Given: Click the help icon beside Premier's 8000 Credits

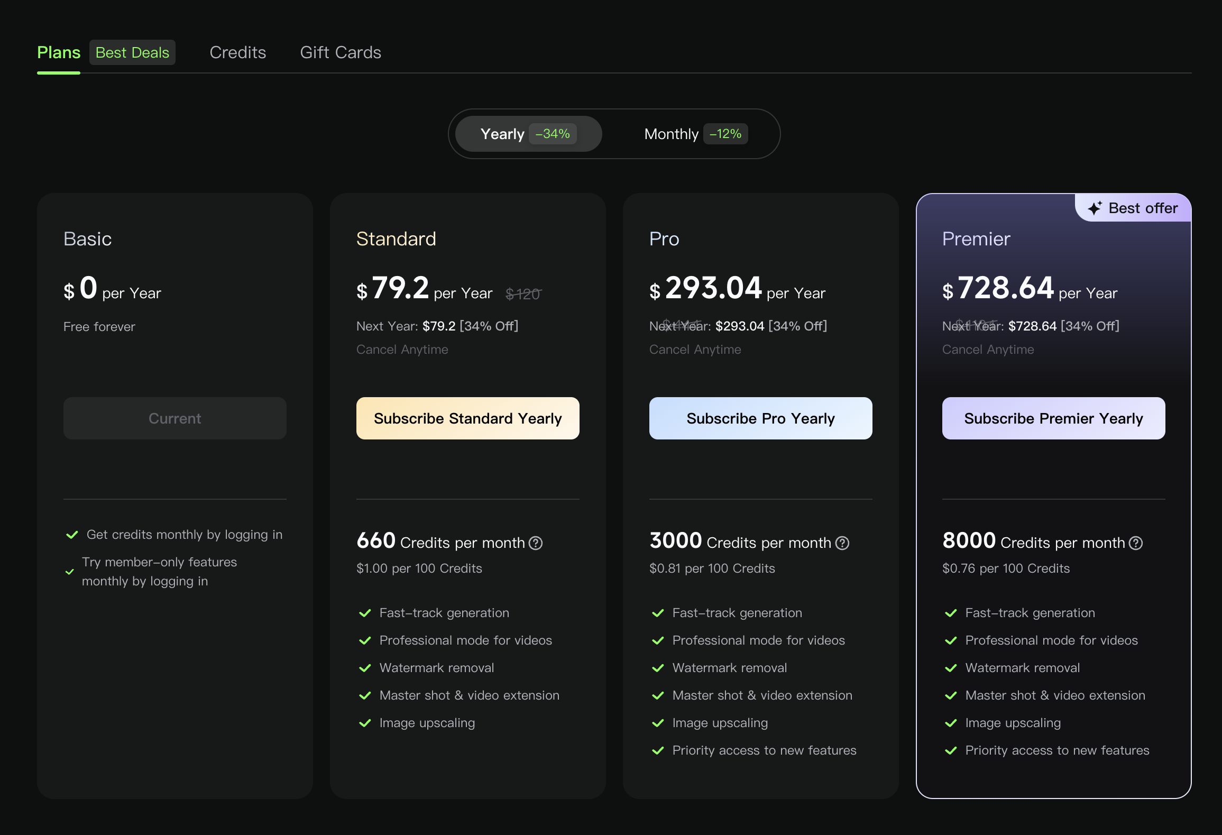Looking at the screenshot, I should (x=1135, y=543).
